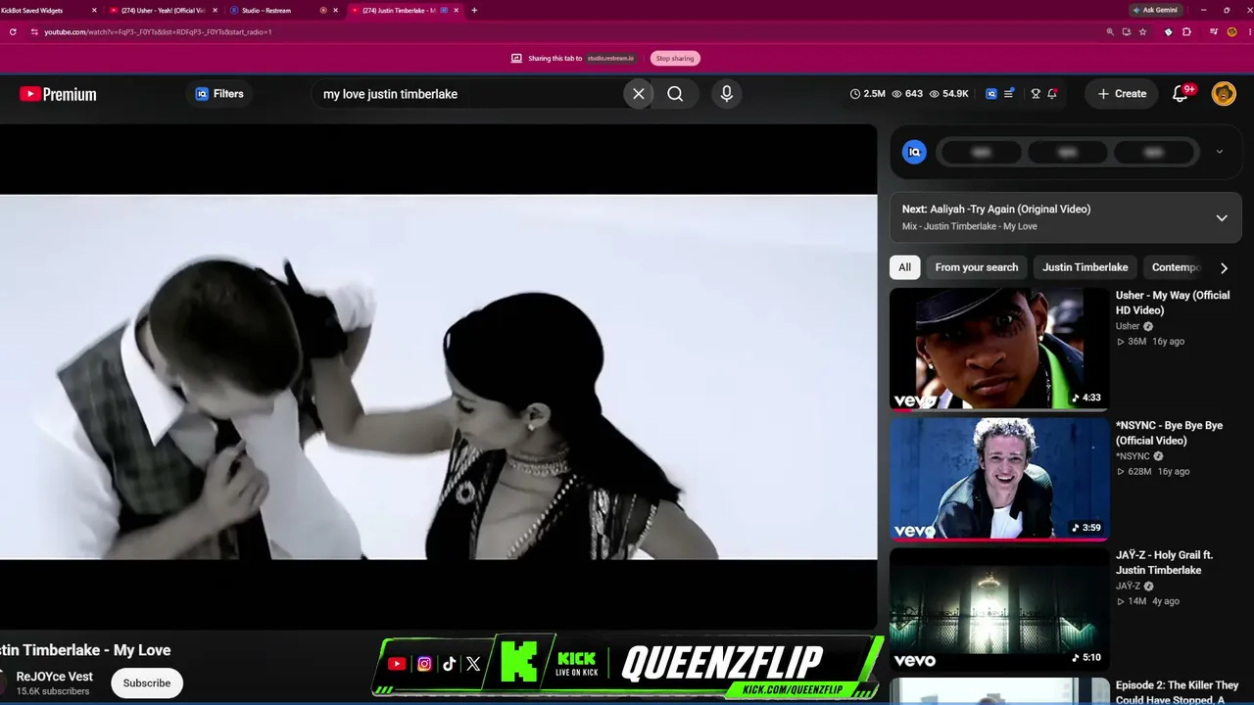The height and width of the screenshot is (705, 1254).
Task: Open the *NSYNC channel name link
Action: (1133, 456)
